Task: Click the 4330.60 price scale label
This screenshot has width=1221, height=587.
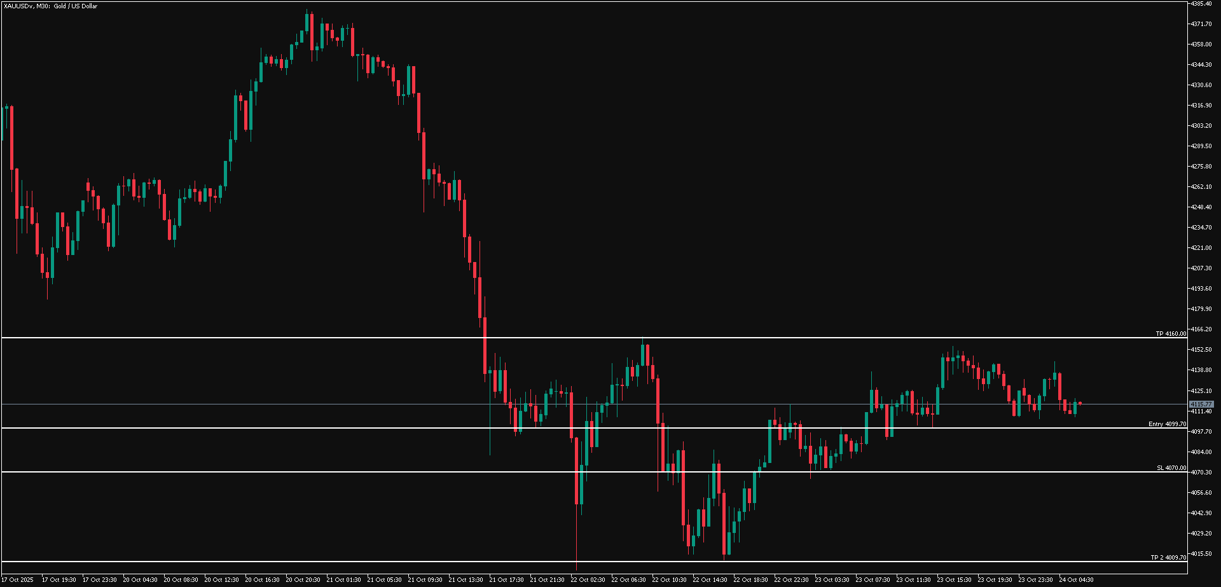Action: (x=1201, y=85)
